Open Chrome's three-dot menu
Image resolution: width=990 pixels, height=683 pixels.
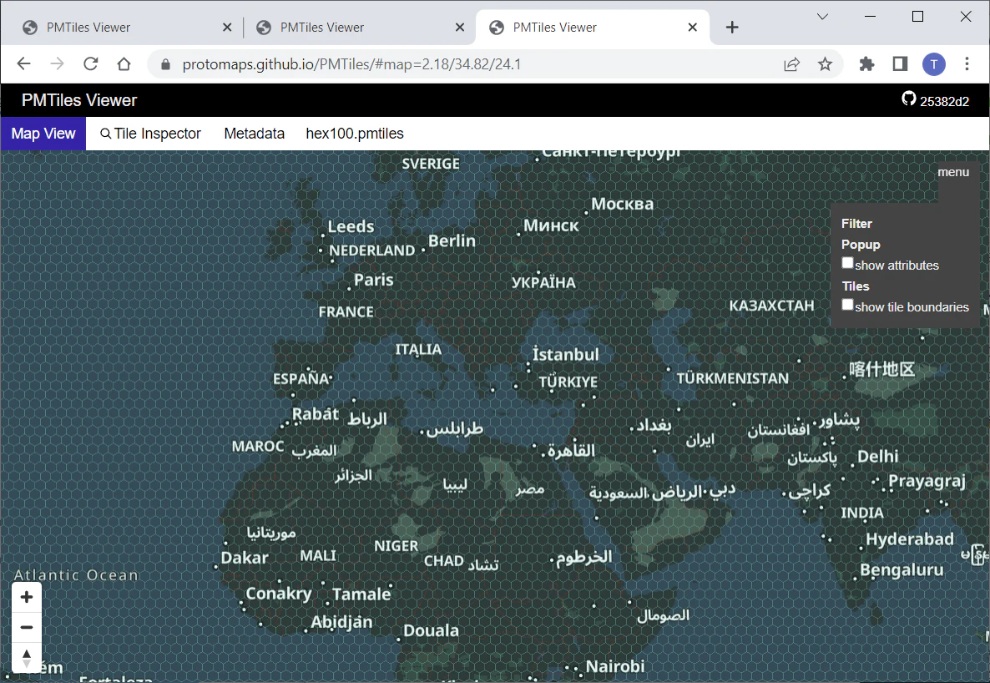(967, 63)
